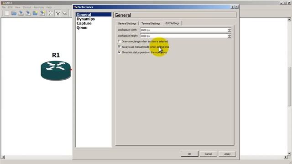Image resolution: width=292 pixels, height=164 pixels.
Task: Open the File menu in GNS3
Action: coord(4,7)
